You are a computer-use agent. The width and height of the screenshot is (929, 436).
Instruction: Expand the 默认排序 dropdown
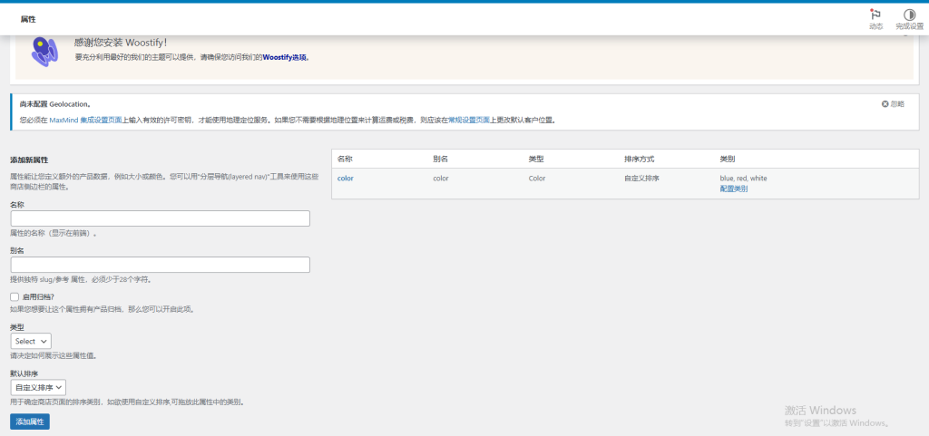38,387
